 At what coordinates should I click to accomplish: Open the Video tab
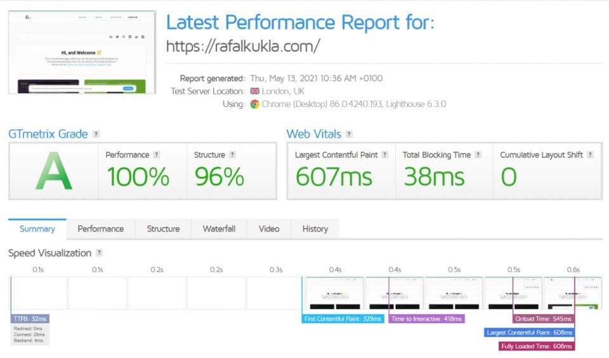(x=269, y=229)
